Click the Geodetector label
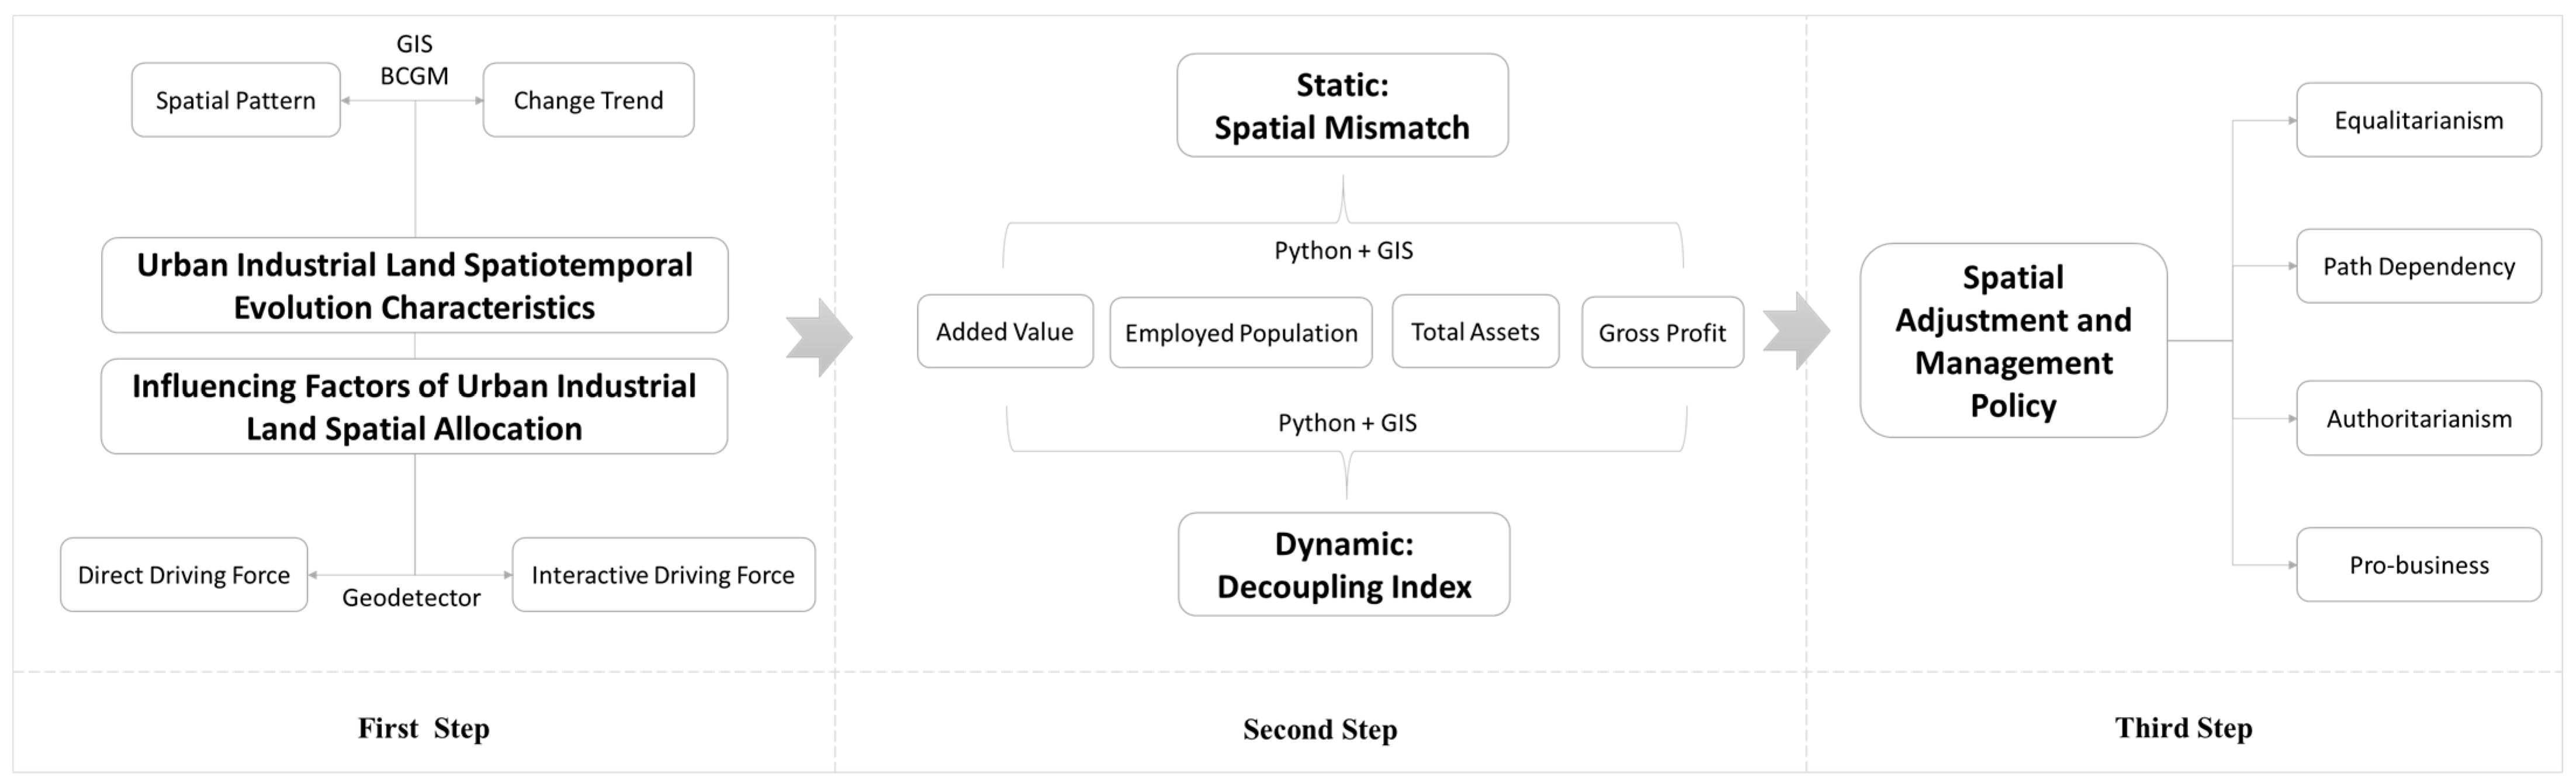 [x=411, y=598]
